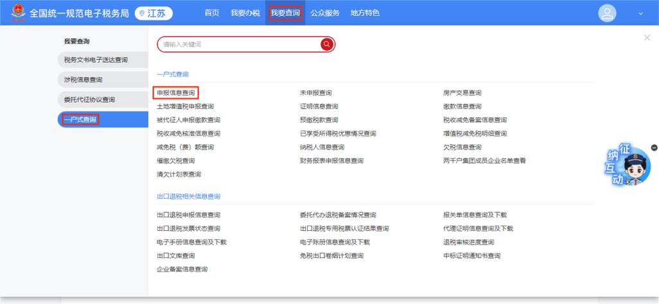Open 已享受所得税优惠情况查询 link
This screenshot has width=659, height=304.
(x=338, y=133)
